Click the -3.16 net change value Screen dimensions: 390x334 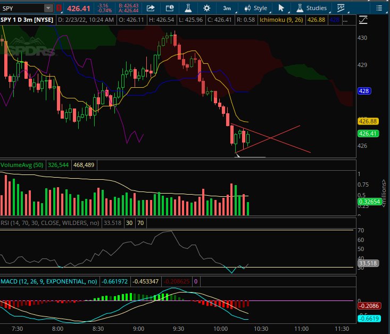(103, 6)
